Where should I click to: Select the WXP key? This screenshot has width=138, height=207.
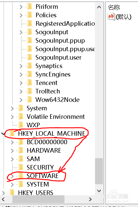coord(33,125)
